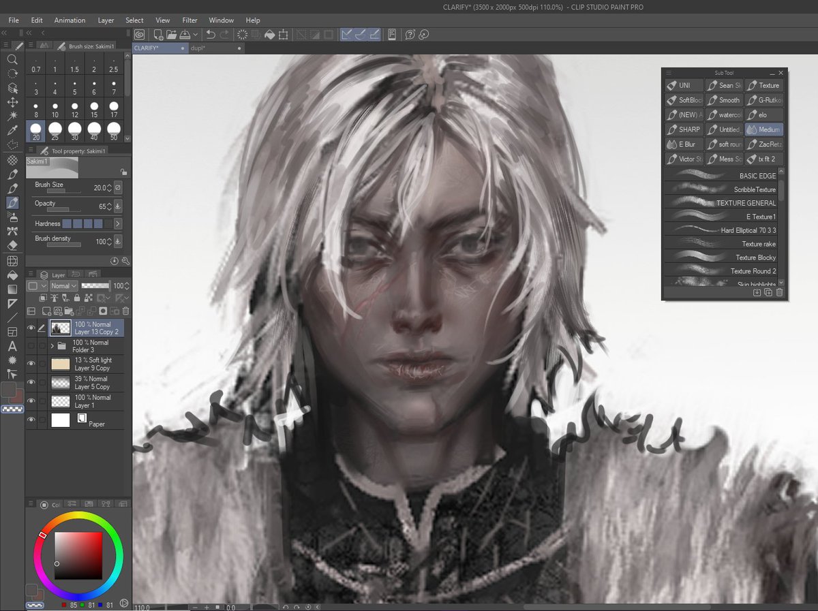Open the Brush density dynamics button
The height and width of the screenshot is (611, 818).
click(x=118, y=241)
